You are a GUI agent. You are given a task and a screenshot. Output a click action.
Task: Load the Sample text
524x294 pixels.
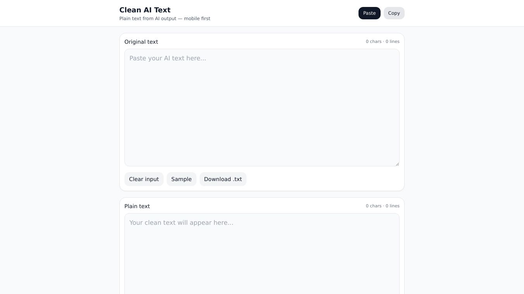pyautogui.click(x=181, y=179)
